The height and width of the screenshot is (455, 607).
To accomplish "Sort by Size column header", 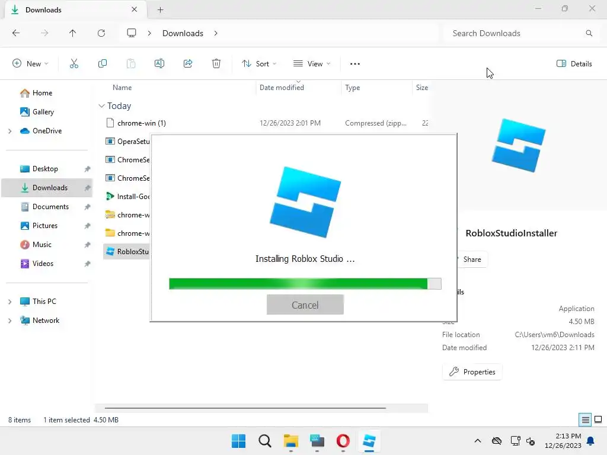I will click(421, 88).
